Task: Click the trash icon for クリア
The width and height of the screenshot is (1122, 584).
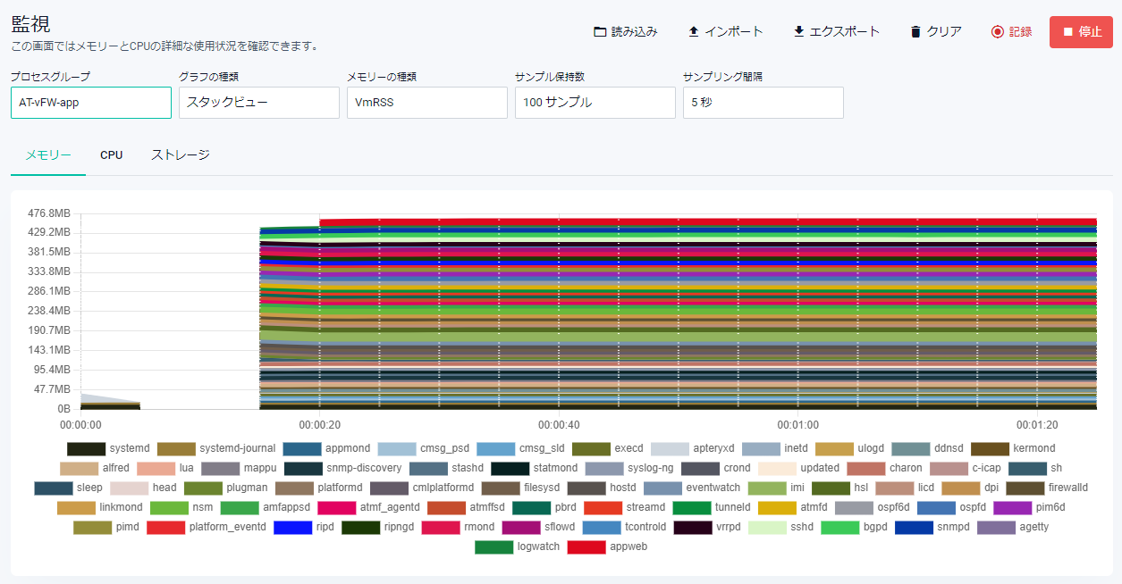Action: click(x=915, y=32)
